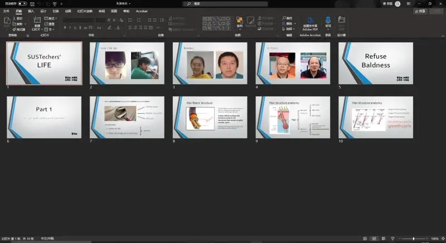The width and height of the screenshot is (446, 243).
Task: Select slide 6 Part 1 thumbnail
Action: pyautogui.click(x=44, y=117)
